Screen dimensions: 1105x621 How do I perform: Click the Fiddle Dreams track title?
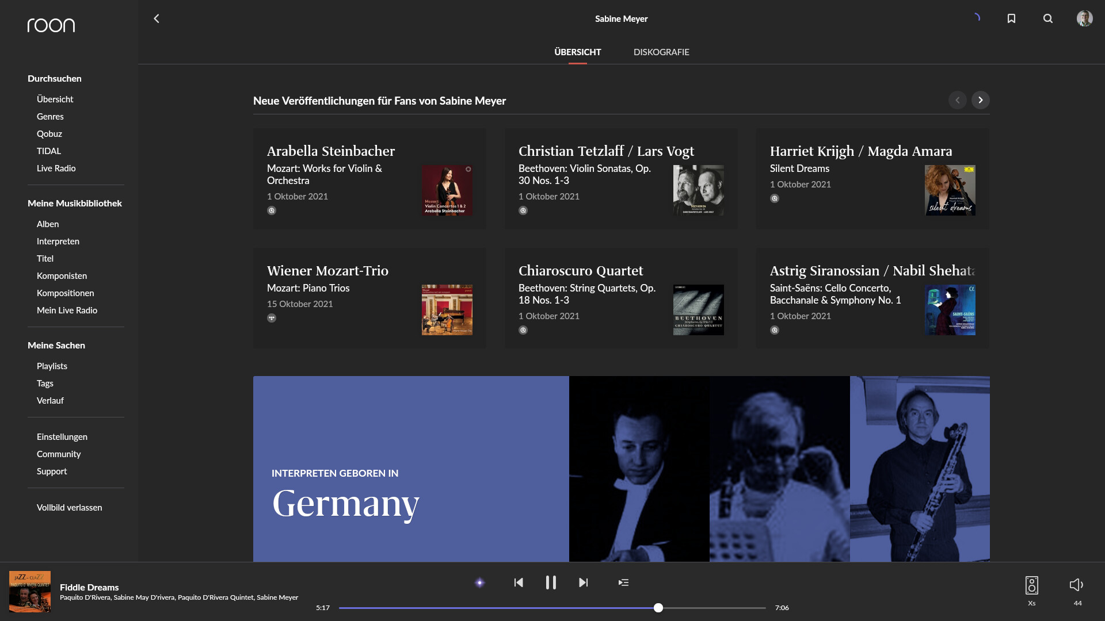[x=89, y=587]
